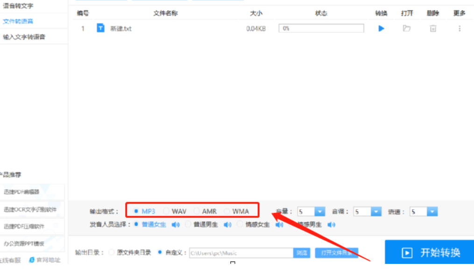
Task: Click browser icon beside 官网地址
Action: 31,260
